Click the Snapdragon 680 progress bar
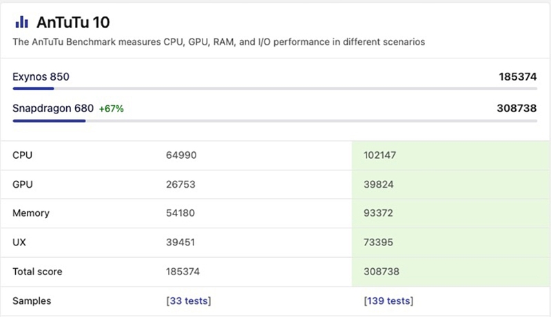 [275, 121]
